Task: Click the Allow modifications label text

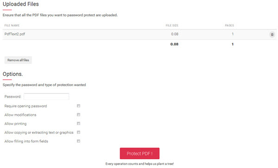Action: pyautogui.click(x=20, y=115)
